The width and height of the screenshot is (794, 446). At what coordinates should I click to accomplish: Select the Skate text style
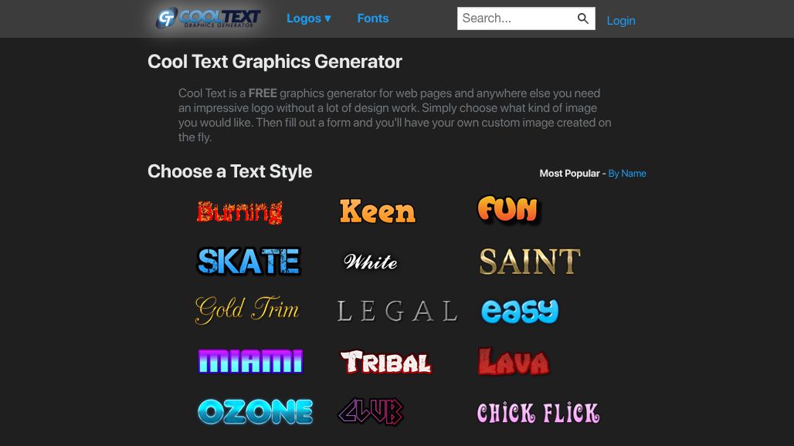pyautogui.click(x=249, y=261)
